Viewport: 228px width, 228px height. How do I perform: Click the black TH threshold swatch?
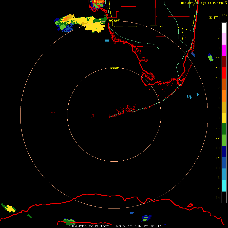tap(224, 197)
